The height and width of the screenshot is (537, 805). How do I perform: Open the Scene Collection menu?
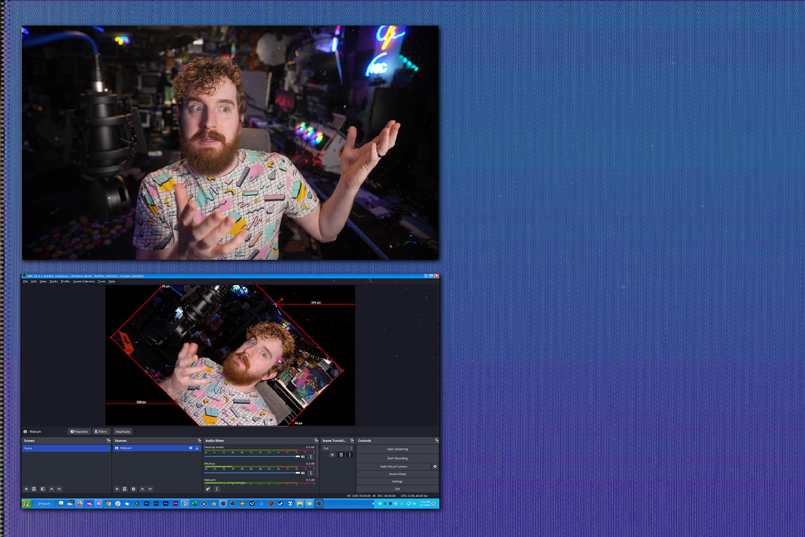84,281
